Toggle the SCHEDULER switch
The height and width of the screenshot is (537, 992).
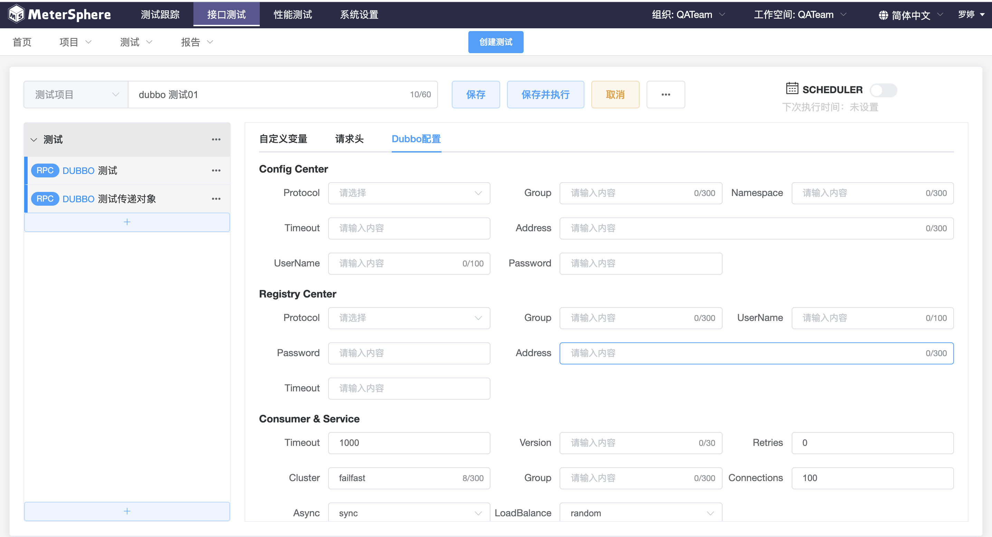click(x=883, y=90)
